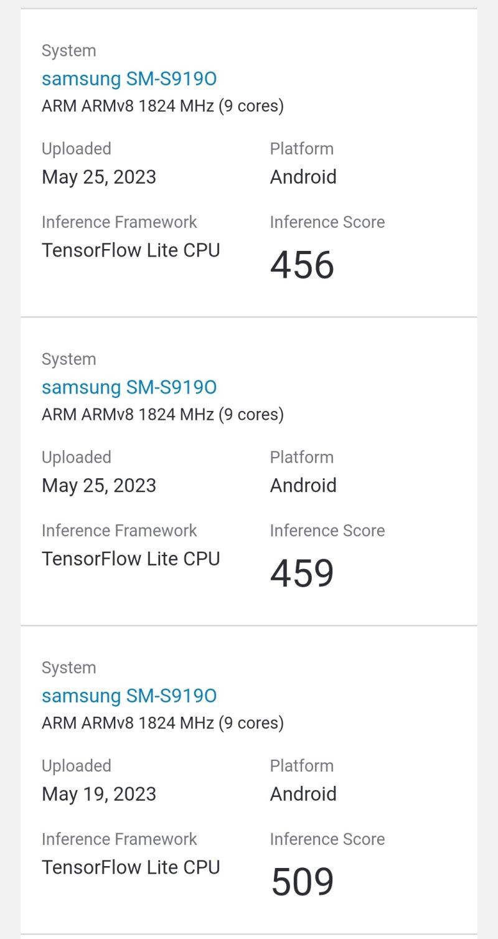Click the ARM ARMv8 processor text in the 459 card
Viewport: 498px width, 939px height.
click(162, 414)
